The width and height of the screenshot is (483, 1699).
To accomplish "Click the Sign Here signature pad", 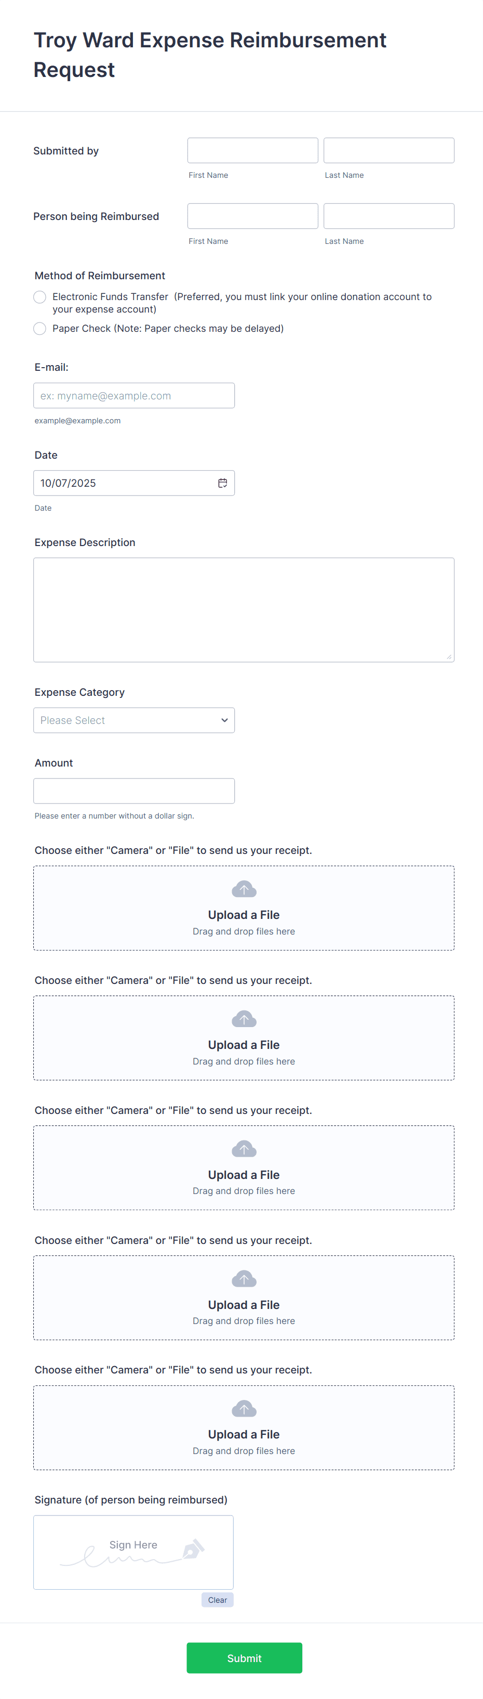I will click(x=133, y=1552).
